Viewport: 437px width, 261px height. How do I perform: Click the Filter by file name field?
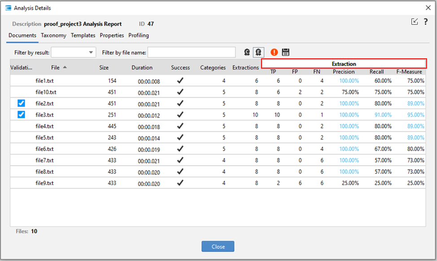(192, 53)
